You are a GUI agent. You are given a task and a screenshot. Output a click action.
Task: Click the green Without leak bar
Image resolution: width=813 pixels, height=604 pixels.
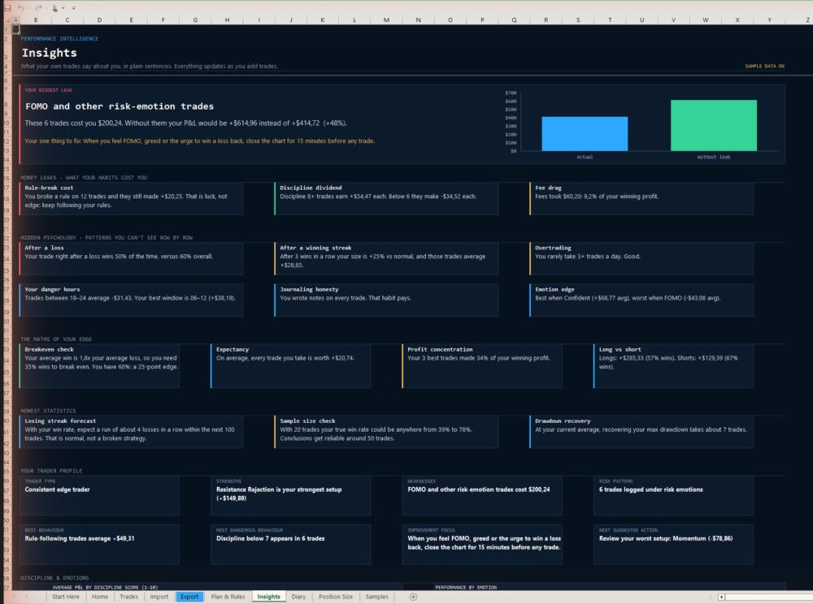[x=714, y=125]
